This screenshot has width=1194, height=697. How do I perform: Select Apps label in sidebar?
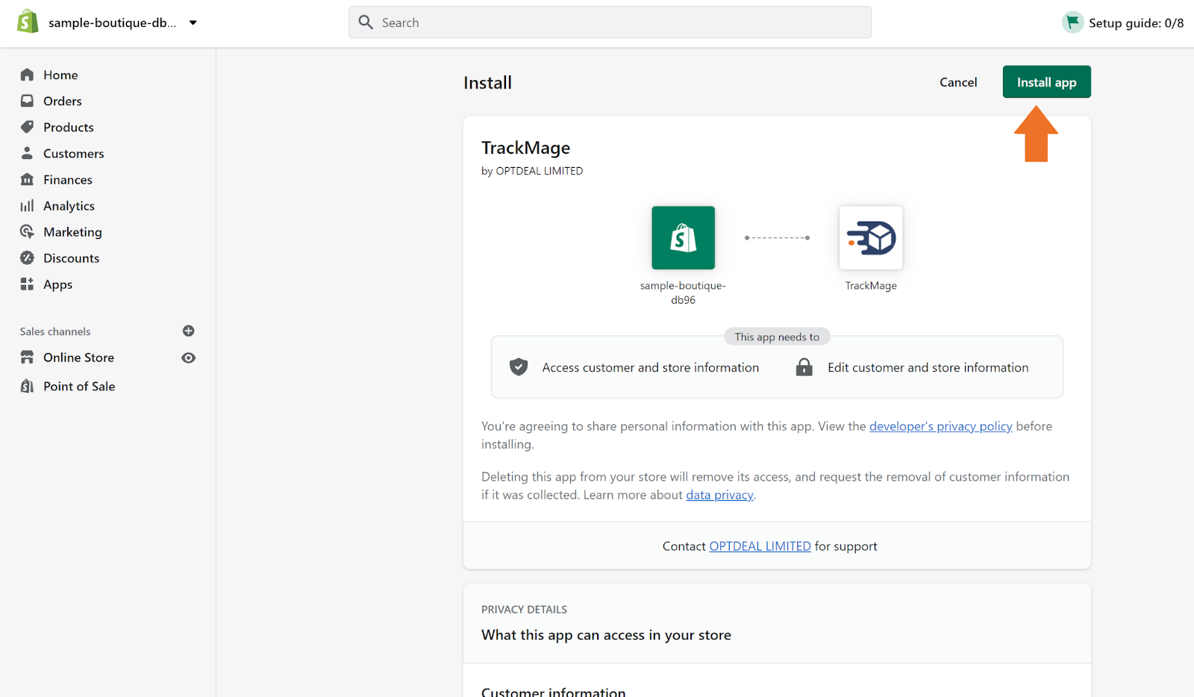click(x=58, y=284)
